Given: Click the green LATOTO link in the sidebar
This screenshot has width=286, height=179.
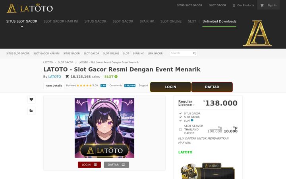Looking at the screenshot, I should [x=185, y=152].
